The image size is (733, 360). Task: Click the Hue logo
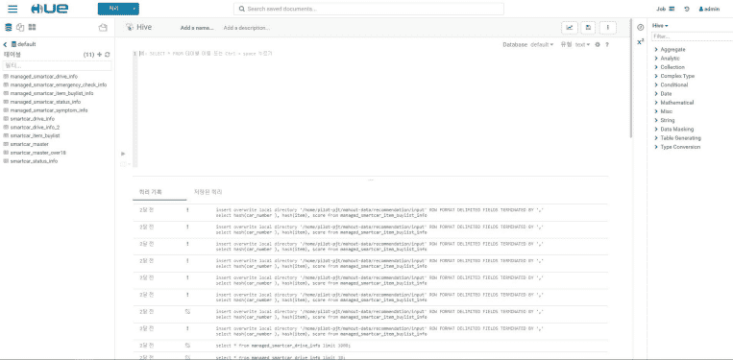[x=50, y=9]
